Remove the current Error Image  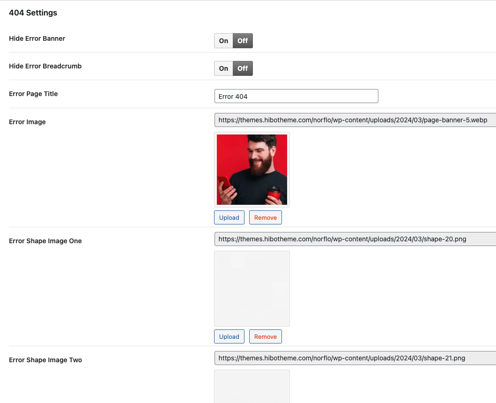(x=266, y=217)
